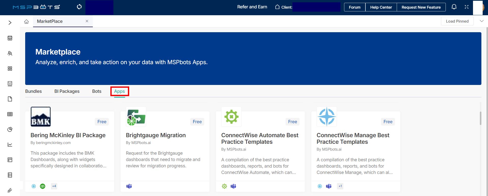Expand the dropdown next to Load Pinned
The image size is (488, 196).
[481, 21]
